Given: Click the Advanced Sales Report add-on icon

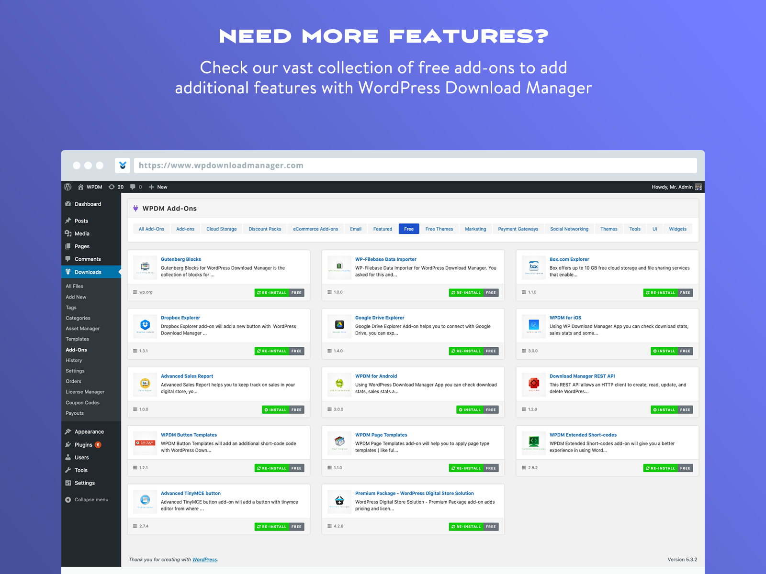Looking at the screenshot, I should (x=145, y=385).
